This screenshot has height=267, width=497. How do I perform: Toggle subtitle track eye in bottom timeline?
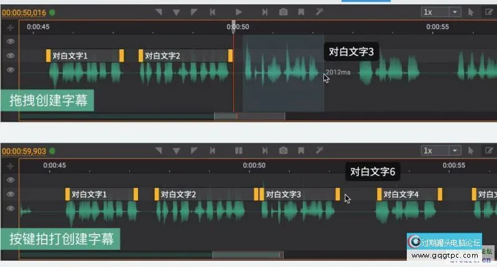(x=10, y=195)
